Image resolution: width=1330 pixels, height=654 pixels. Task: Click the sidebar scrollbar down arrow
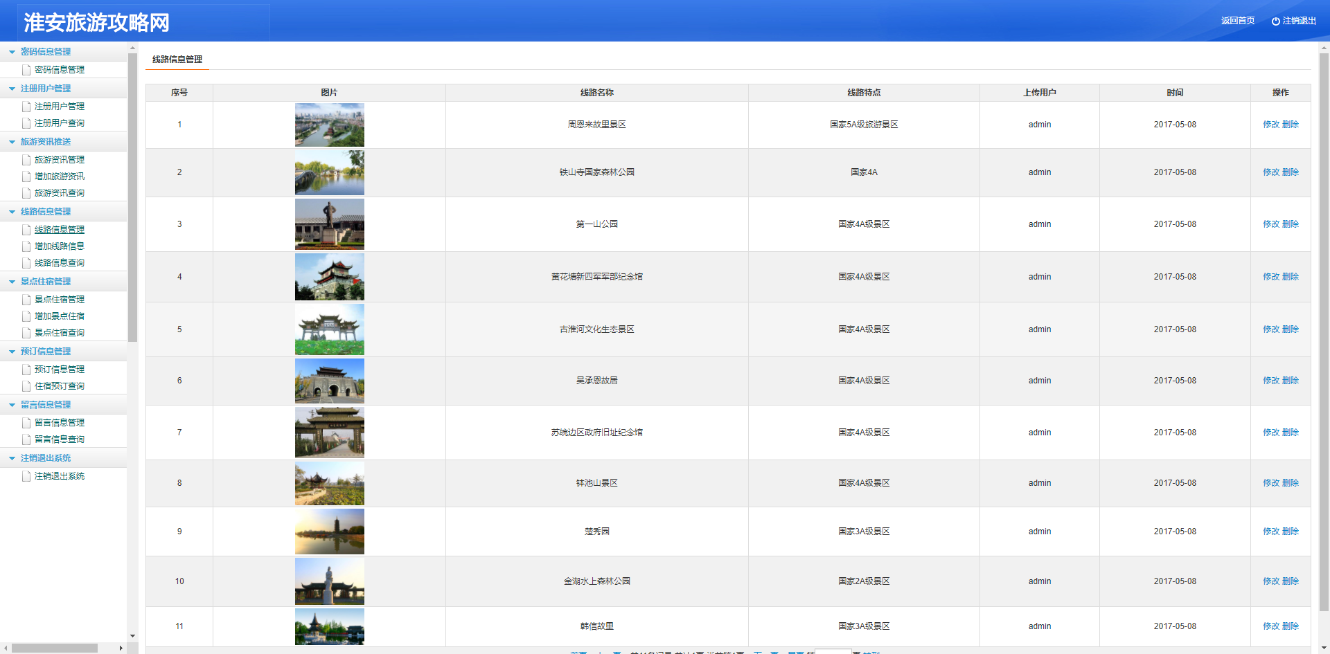[x=132, y=636]
